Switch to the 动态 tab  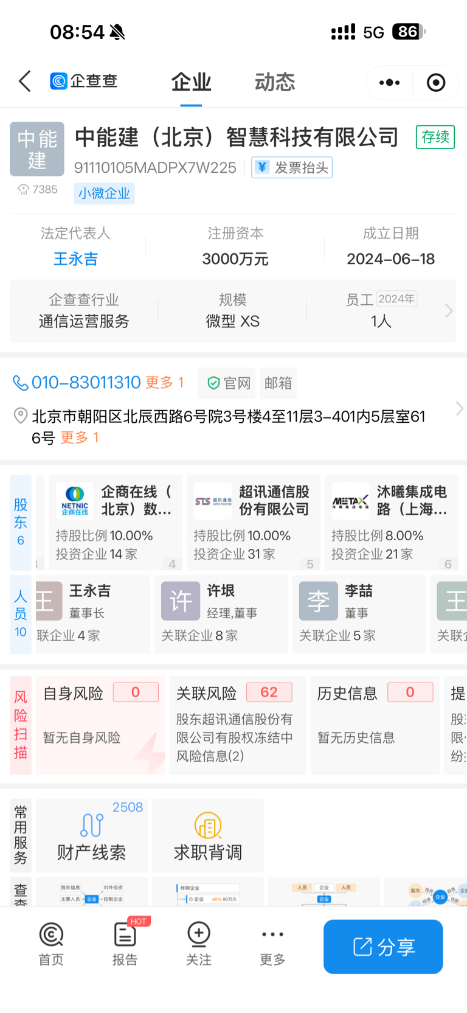275,82
